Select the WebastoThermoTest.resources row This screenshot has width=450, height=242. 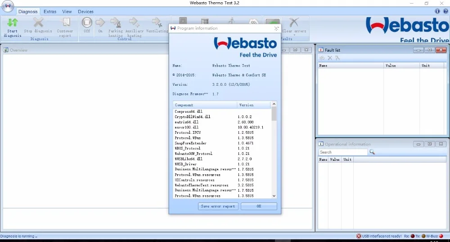[222, 185]
